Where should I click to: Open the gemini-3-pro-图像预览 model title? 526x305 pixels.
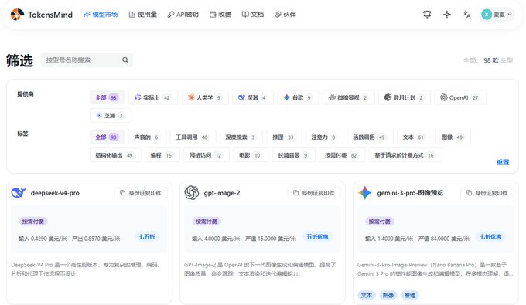point(410,193)
